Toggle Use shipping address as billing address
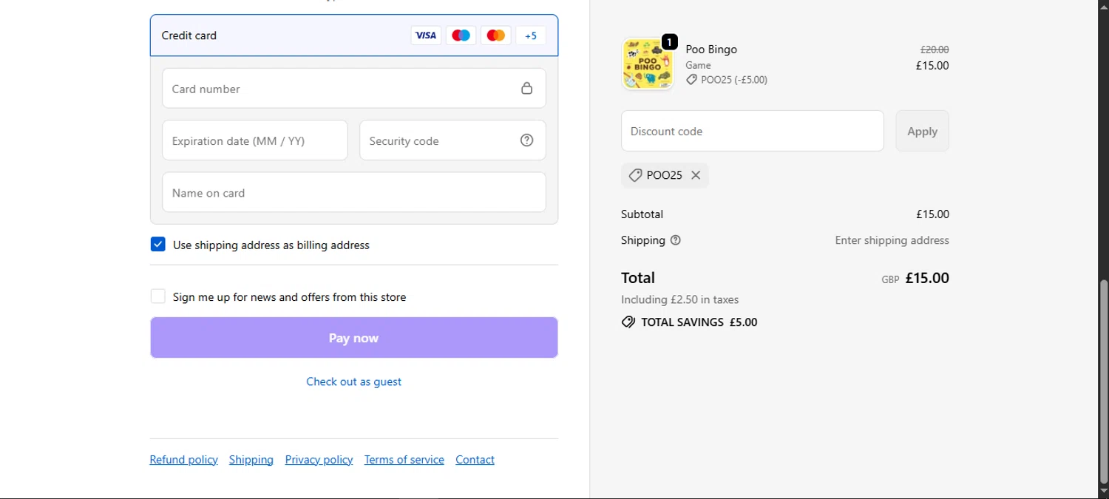 pyautogui.click(x=158, y=245)
